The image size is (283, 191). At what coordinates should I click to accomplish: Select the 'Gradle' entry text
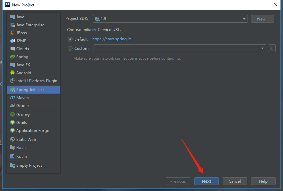point(22,105)
